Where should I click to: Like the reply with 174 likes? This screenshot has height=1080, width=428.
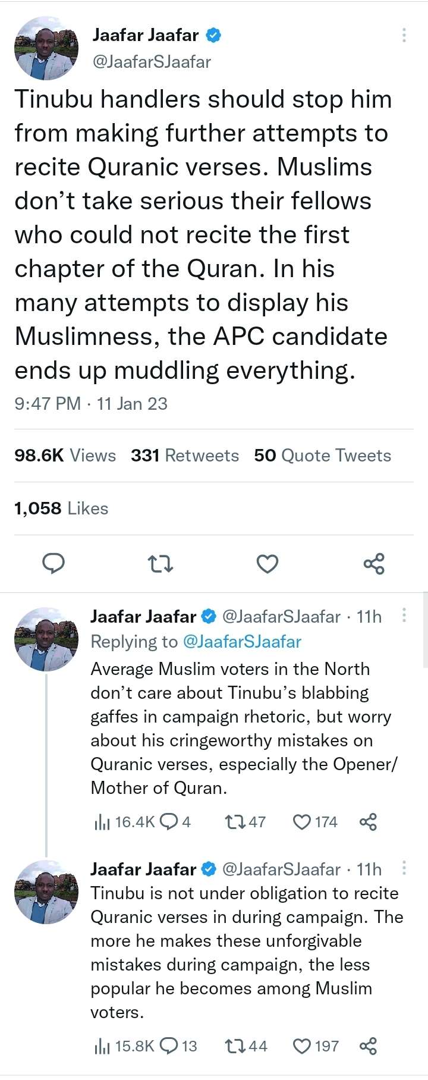coord(303,822)
